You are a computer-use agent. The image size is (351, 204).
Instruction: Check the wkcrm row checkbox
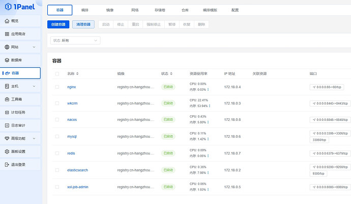(x=57, y=103)
